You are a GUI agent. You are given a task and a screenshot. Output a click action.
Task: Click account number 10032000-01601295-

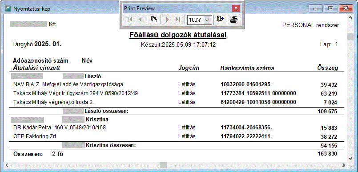[246, 84]
